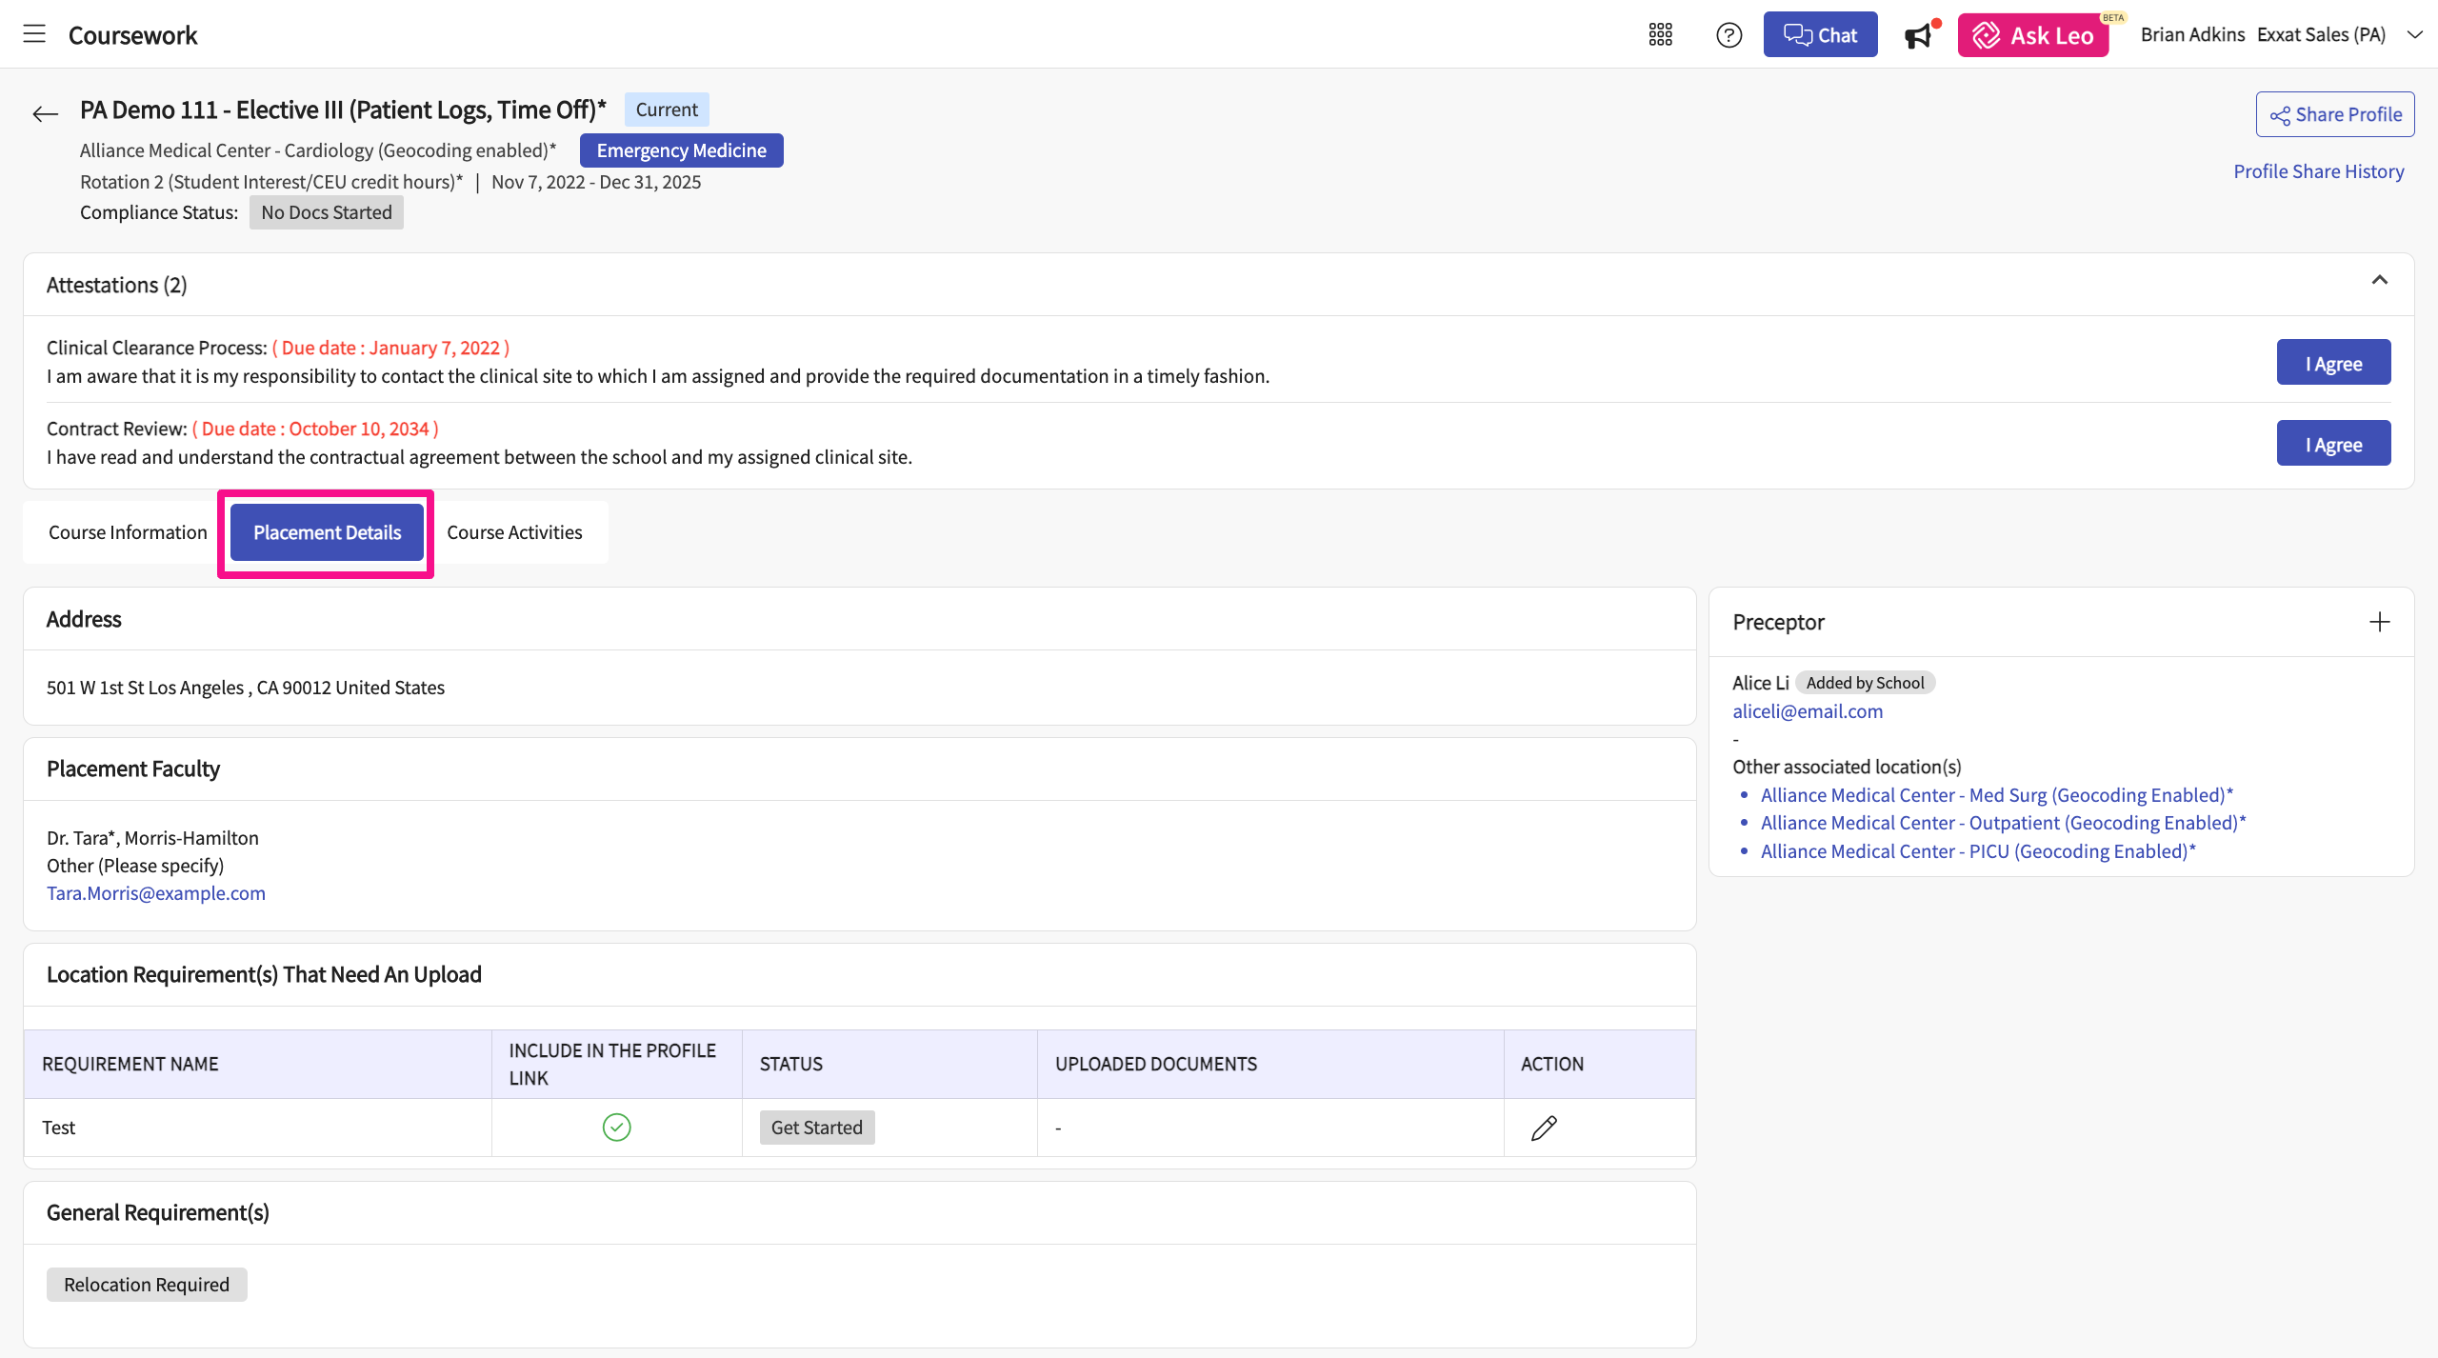Click the green check in profile link column

616,1128
